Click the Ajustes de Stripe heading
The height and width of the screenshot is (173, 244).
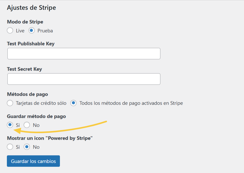31,8
